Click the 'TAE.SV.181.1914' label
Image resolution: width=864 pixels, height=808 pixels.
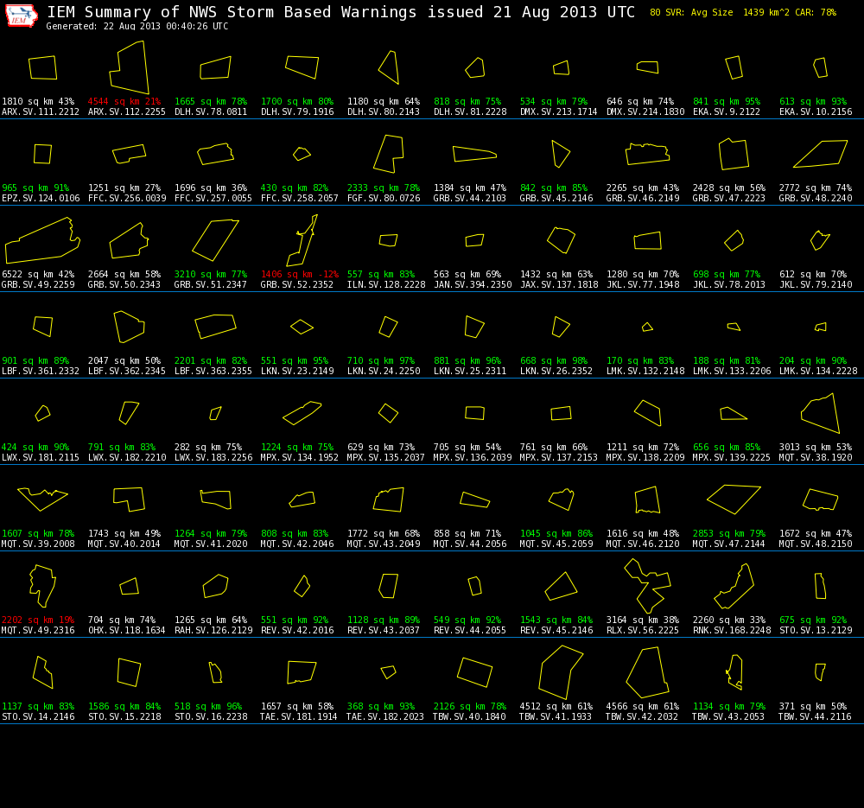point(298,717)
